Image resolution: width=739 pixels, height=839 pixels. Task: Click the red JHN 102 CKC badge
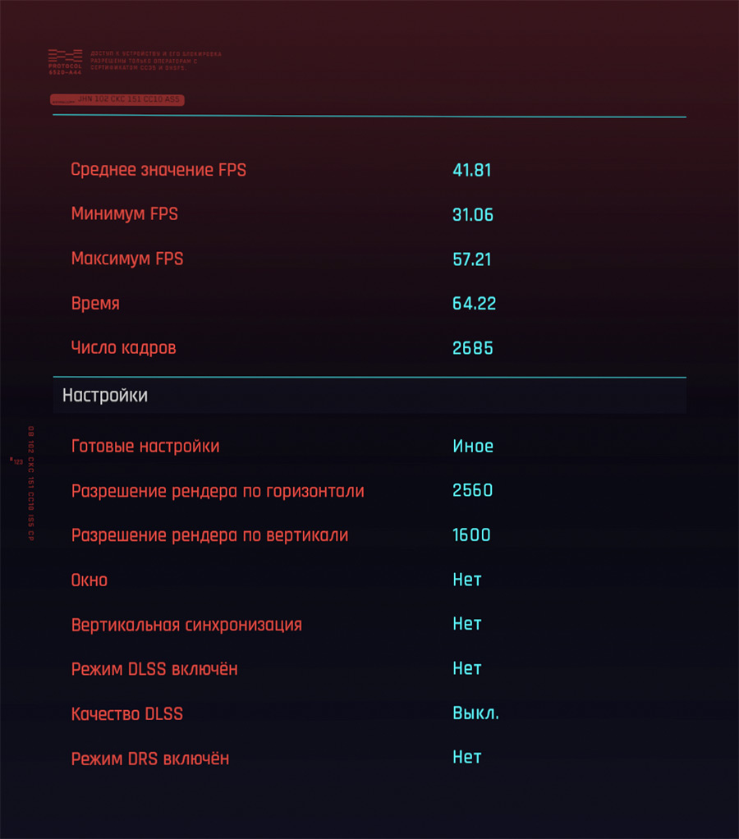[117, 99]
